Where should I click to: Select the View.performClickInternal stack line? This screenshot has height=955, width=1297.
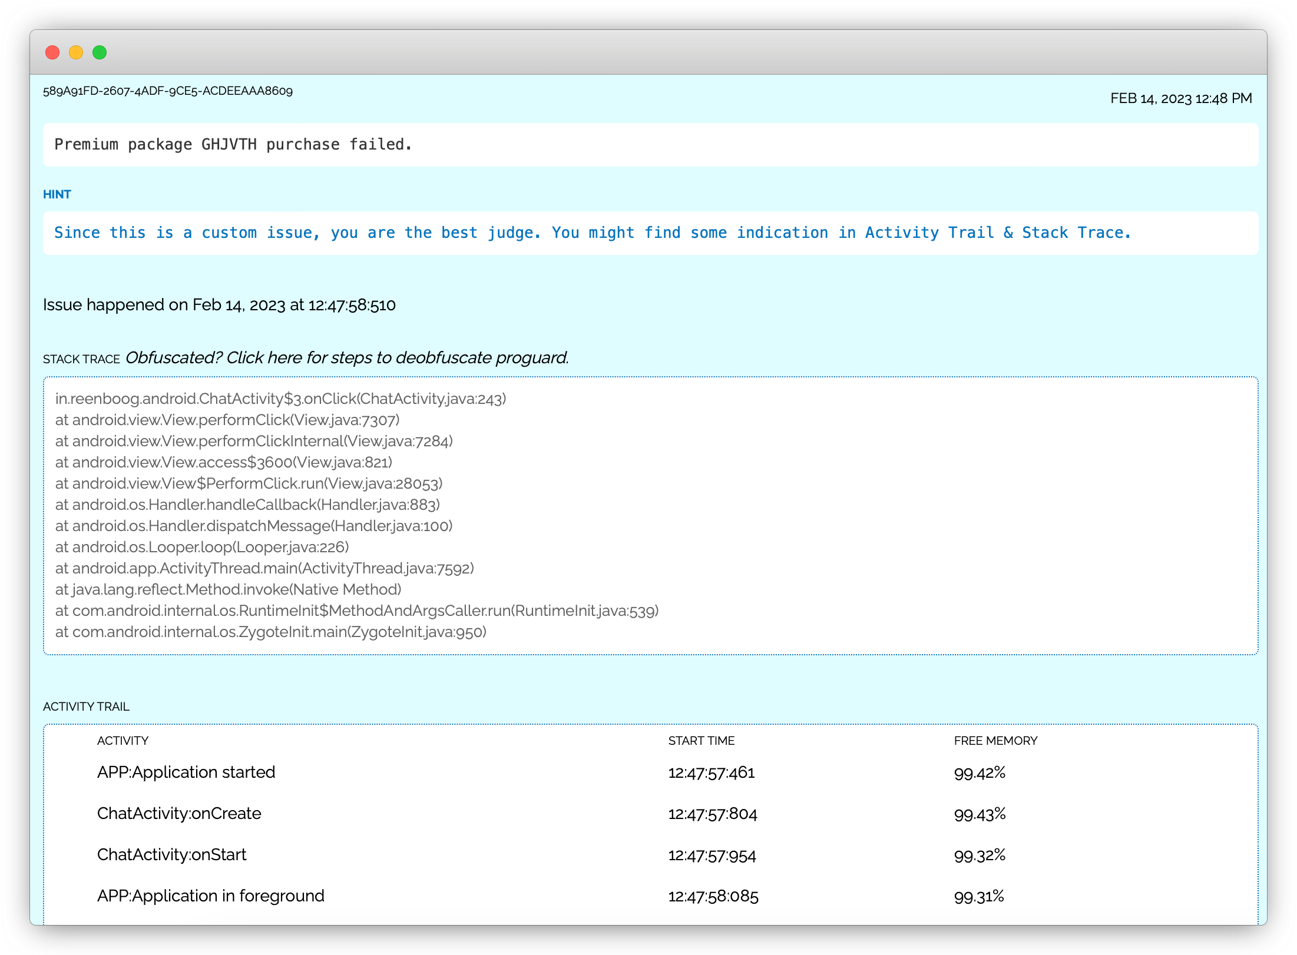(x=254, y=441)
